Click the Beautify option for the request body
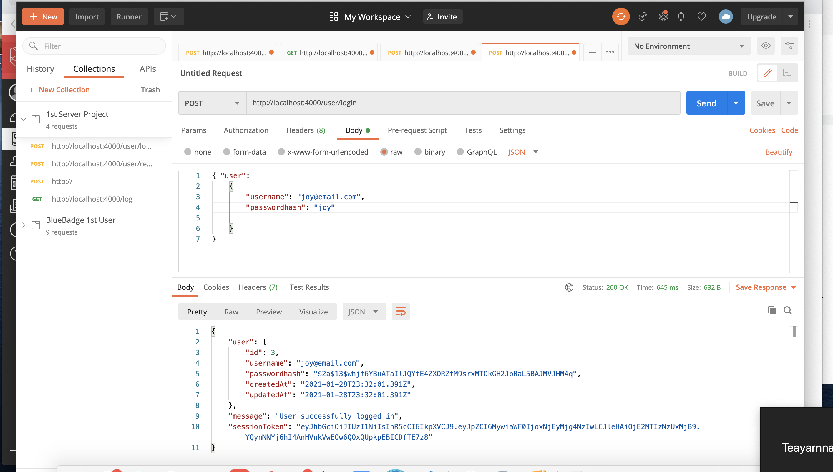 779,152
